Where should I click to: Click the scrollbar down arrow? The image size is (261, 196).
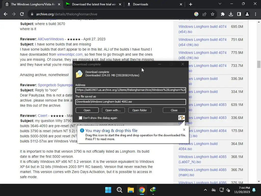259,181
